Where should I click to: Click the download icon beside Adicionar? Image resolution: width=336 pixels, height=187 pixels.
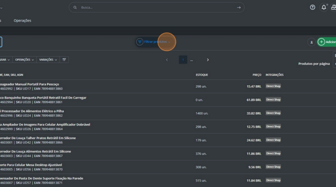pos(311,42)
